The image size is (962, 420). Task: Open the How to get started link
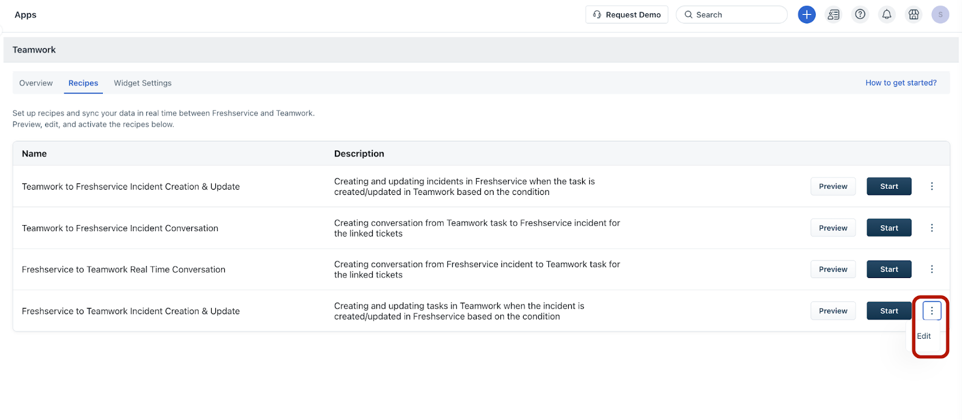[x=901, y=83]
